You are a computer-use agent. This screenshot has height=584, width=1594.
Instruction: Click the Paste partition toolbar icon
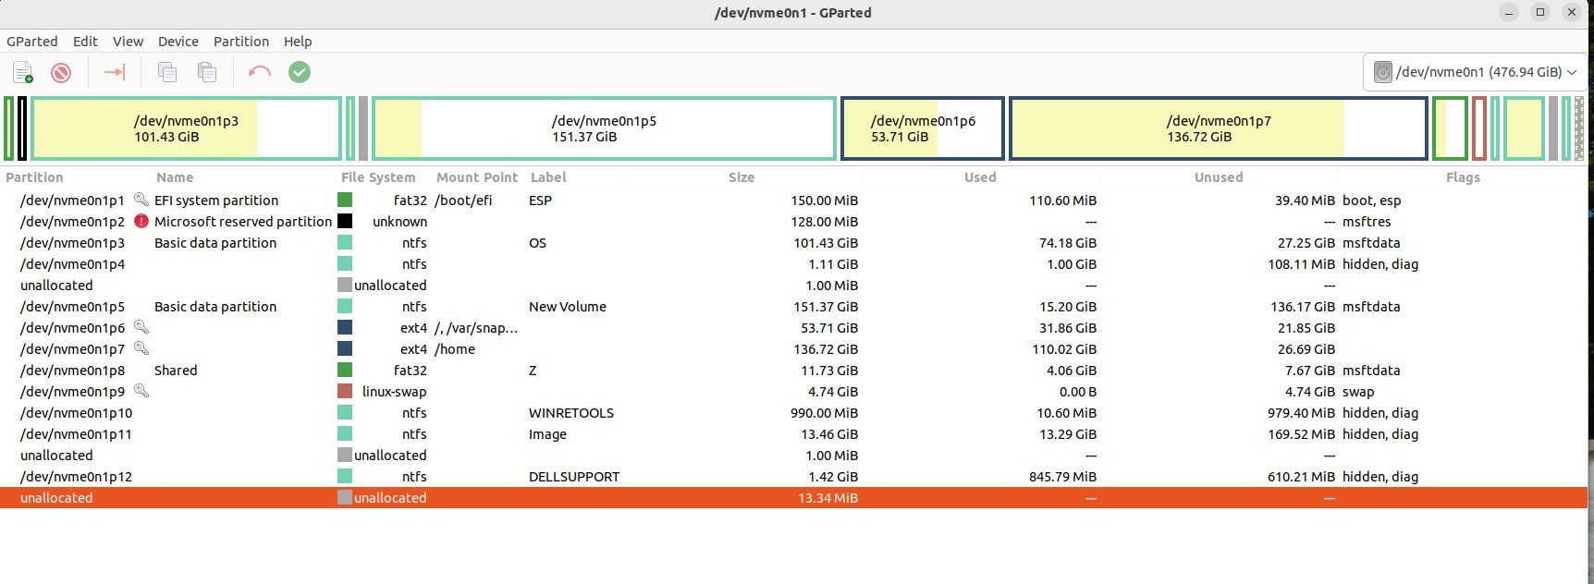click(207, 72)
